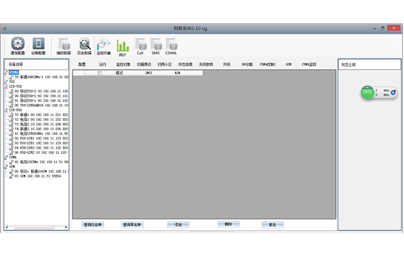Open 捕获数据 captured data icon
Image resolution: width=404 pixels, height=256 pixels.
coord(63,45)
